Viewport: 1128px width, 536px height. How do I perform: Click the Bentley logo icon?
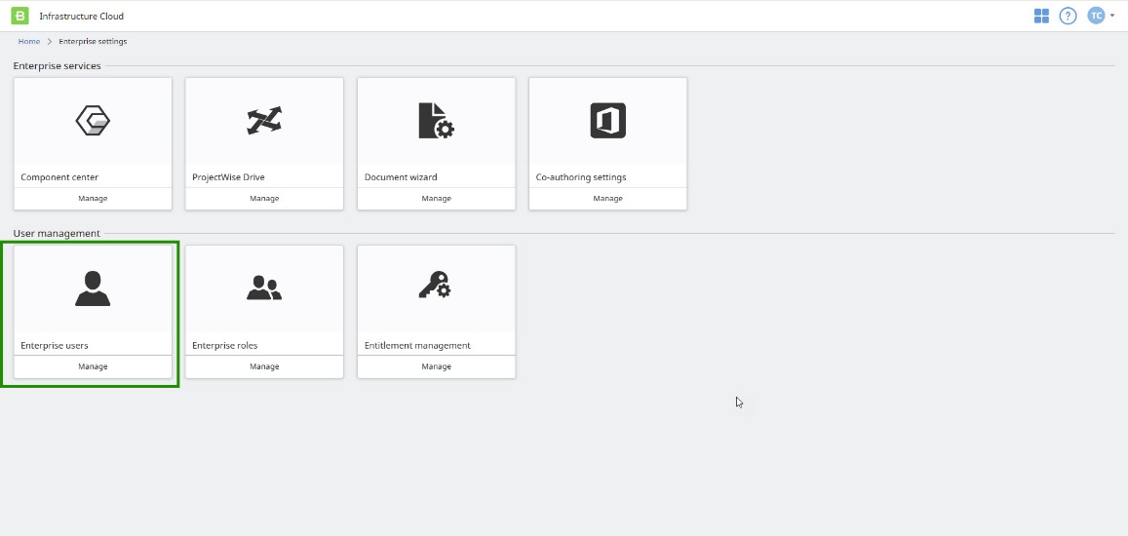[19, 16]
